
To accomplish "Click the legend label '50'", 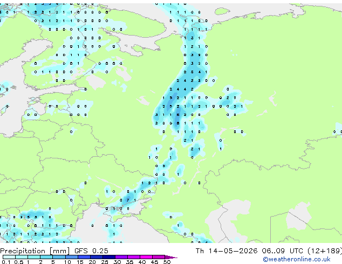I will click(167, 262).
